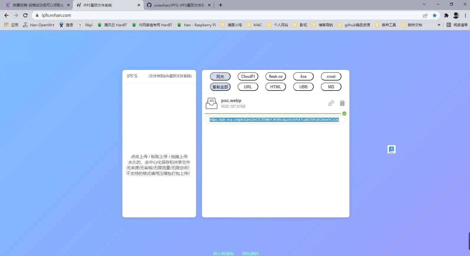Image resolution: width=470 pixels, height=256 pixels.
Task: Click the copy link icon for psc.webp
Action: 331,103
